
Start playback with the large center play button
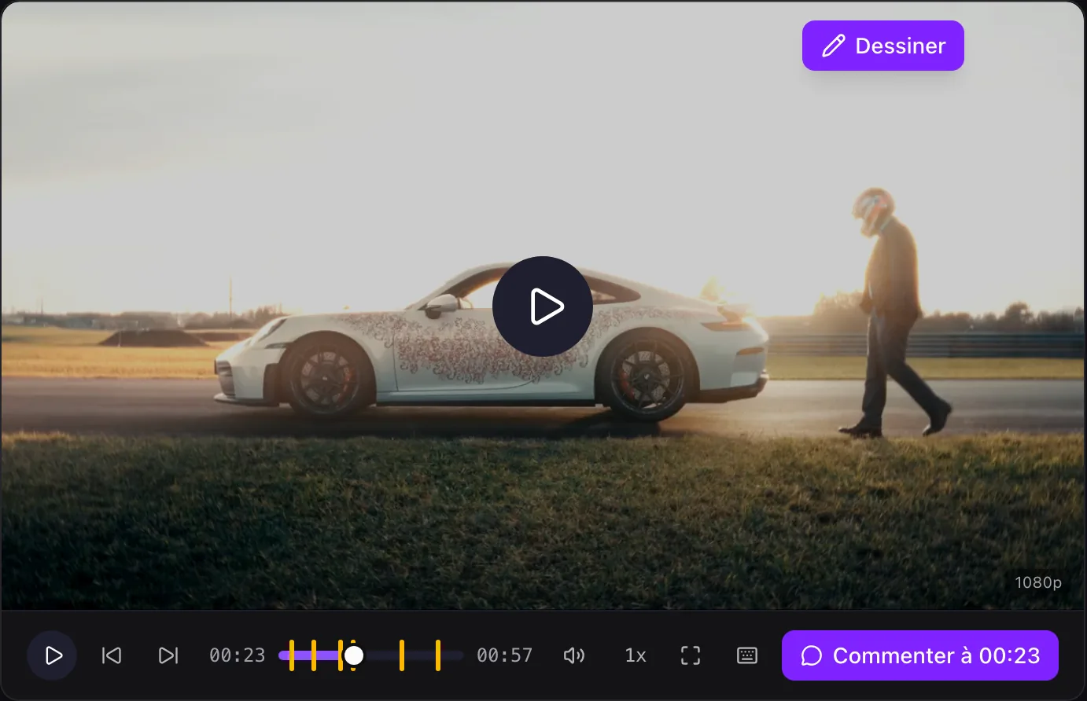point(543,306)
